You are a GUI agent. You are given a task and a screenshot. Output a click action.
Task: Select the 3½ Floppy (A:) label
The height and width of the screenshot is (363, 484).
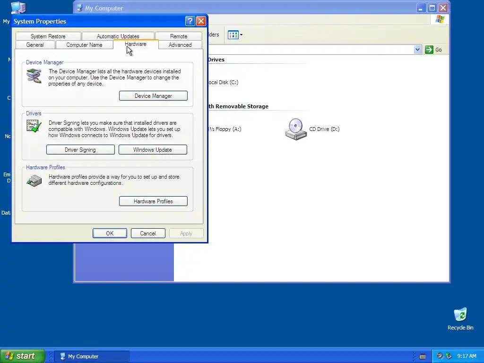(x=225, y=129)
